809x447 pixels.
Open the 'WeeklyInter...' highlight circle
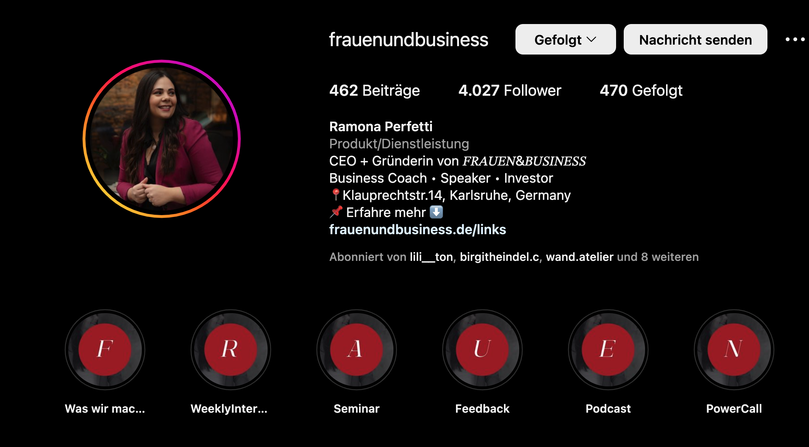click(231, 350)
